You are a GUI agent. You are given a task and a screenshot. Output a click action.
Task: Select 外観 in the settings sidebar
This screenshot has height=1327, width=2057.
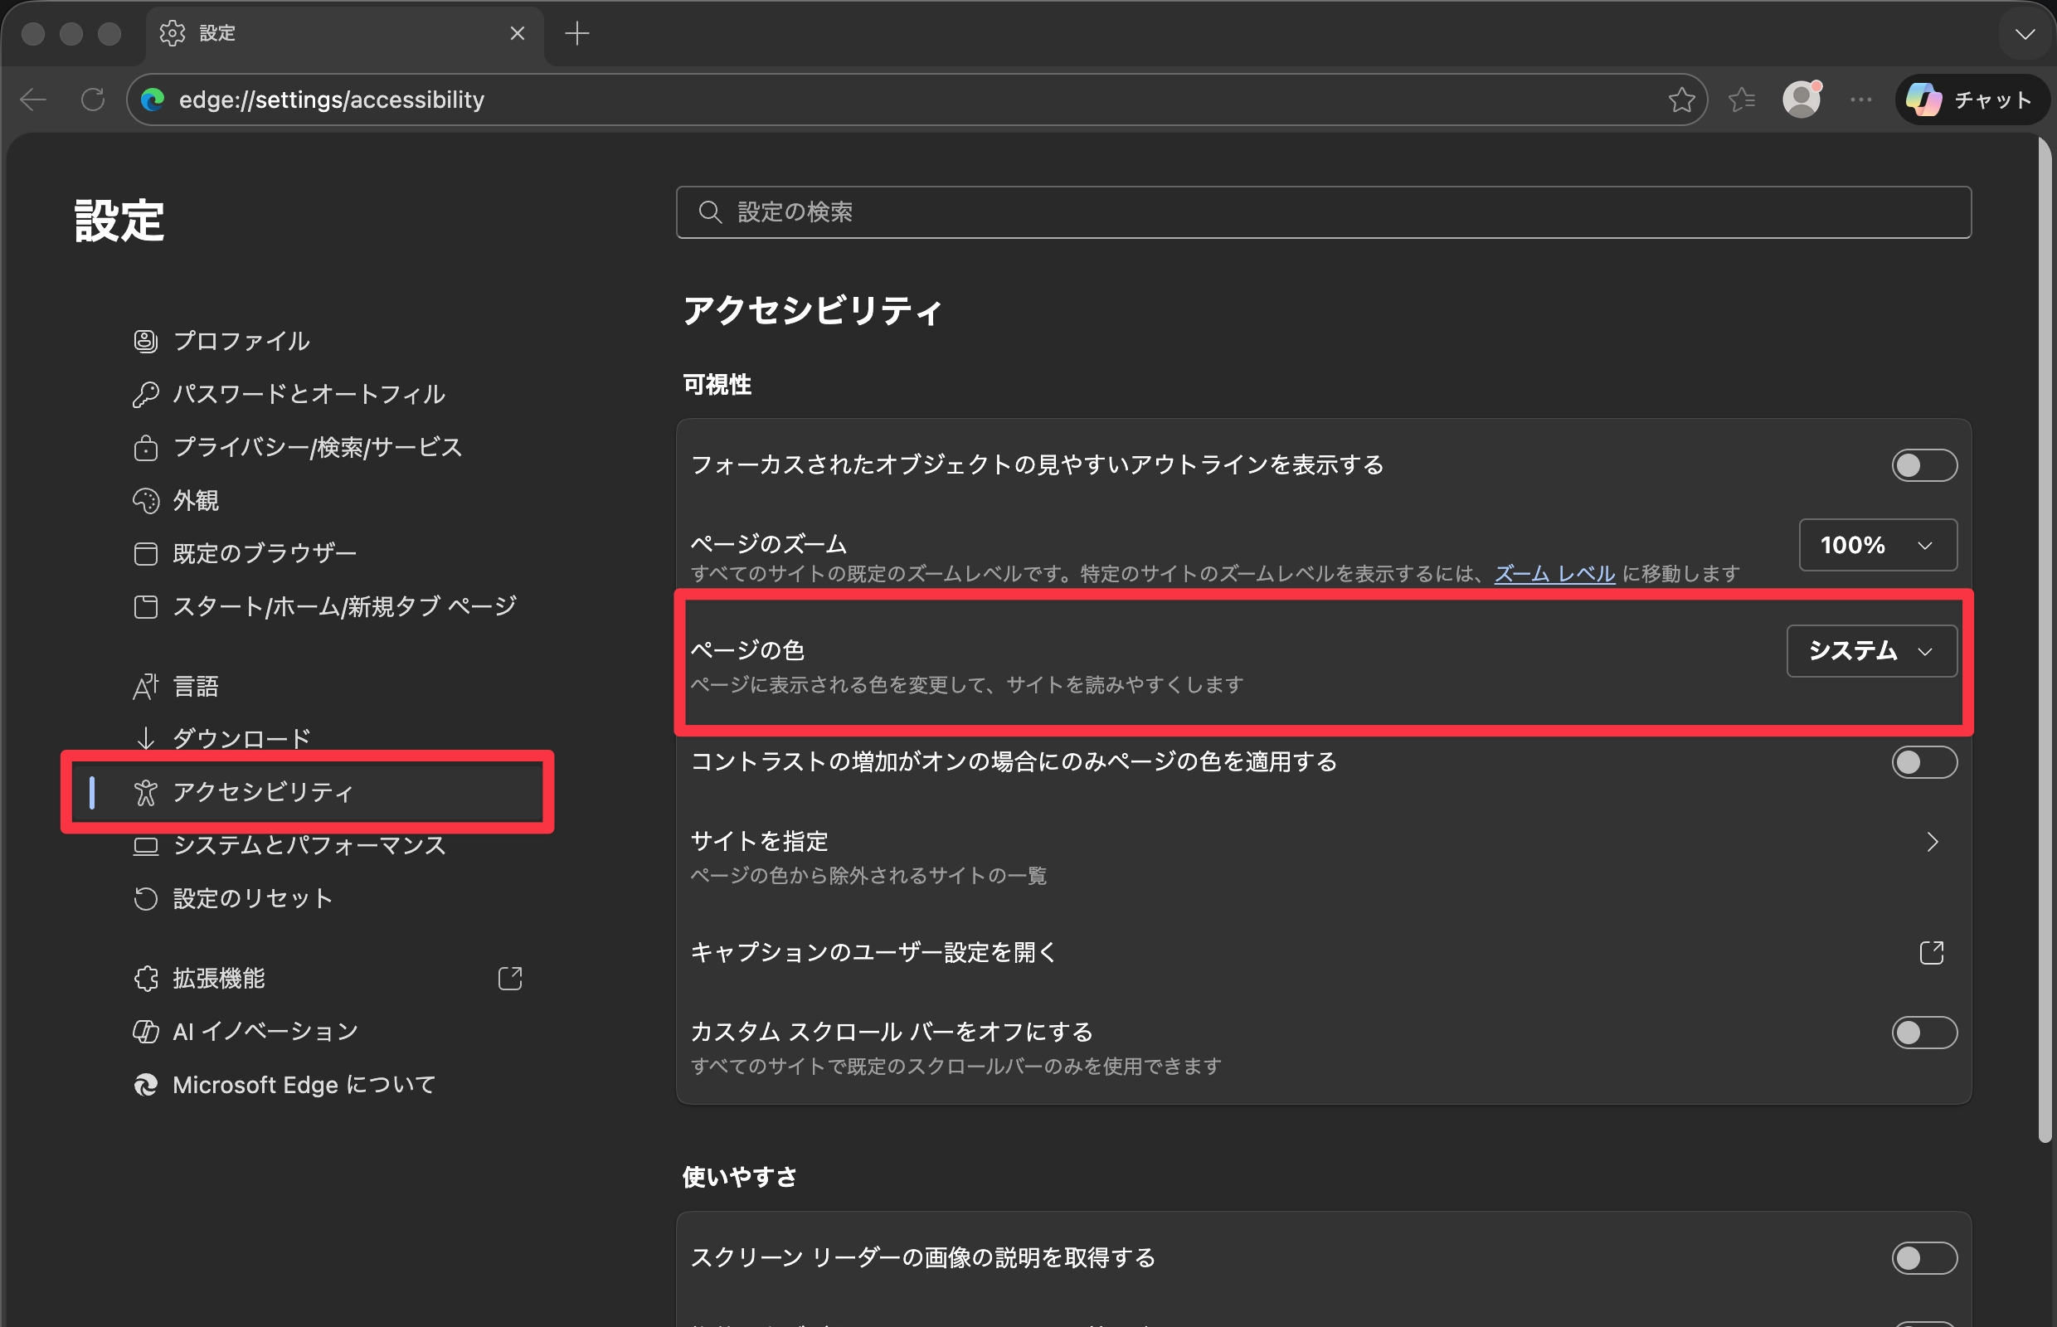[x=196, y=501]
